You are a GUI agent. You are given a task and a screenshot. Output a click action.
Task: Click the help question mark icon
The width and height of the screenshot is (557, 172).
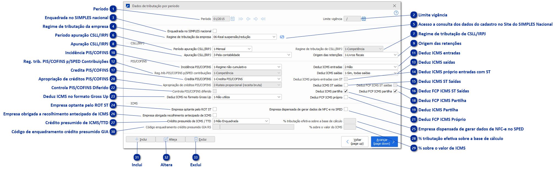pyautogui.click(x=396, y=13)
